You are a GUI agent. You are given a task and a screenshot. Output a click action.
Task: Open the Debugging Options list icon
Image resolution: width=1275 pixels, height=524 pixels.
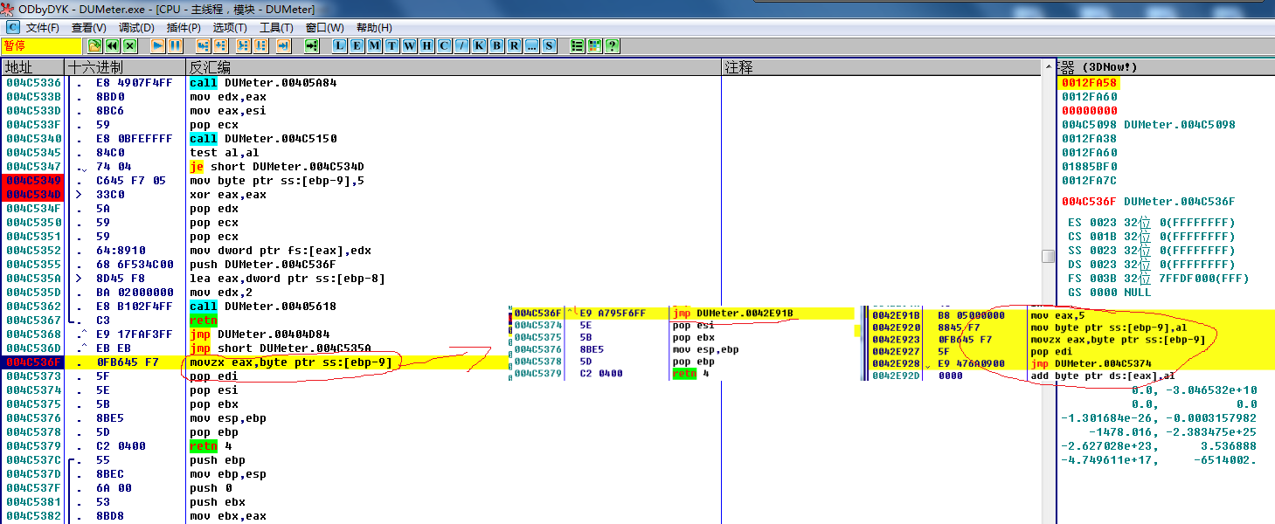coord(578,45)
